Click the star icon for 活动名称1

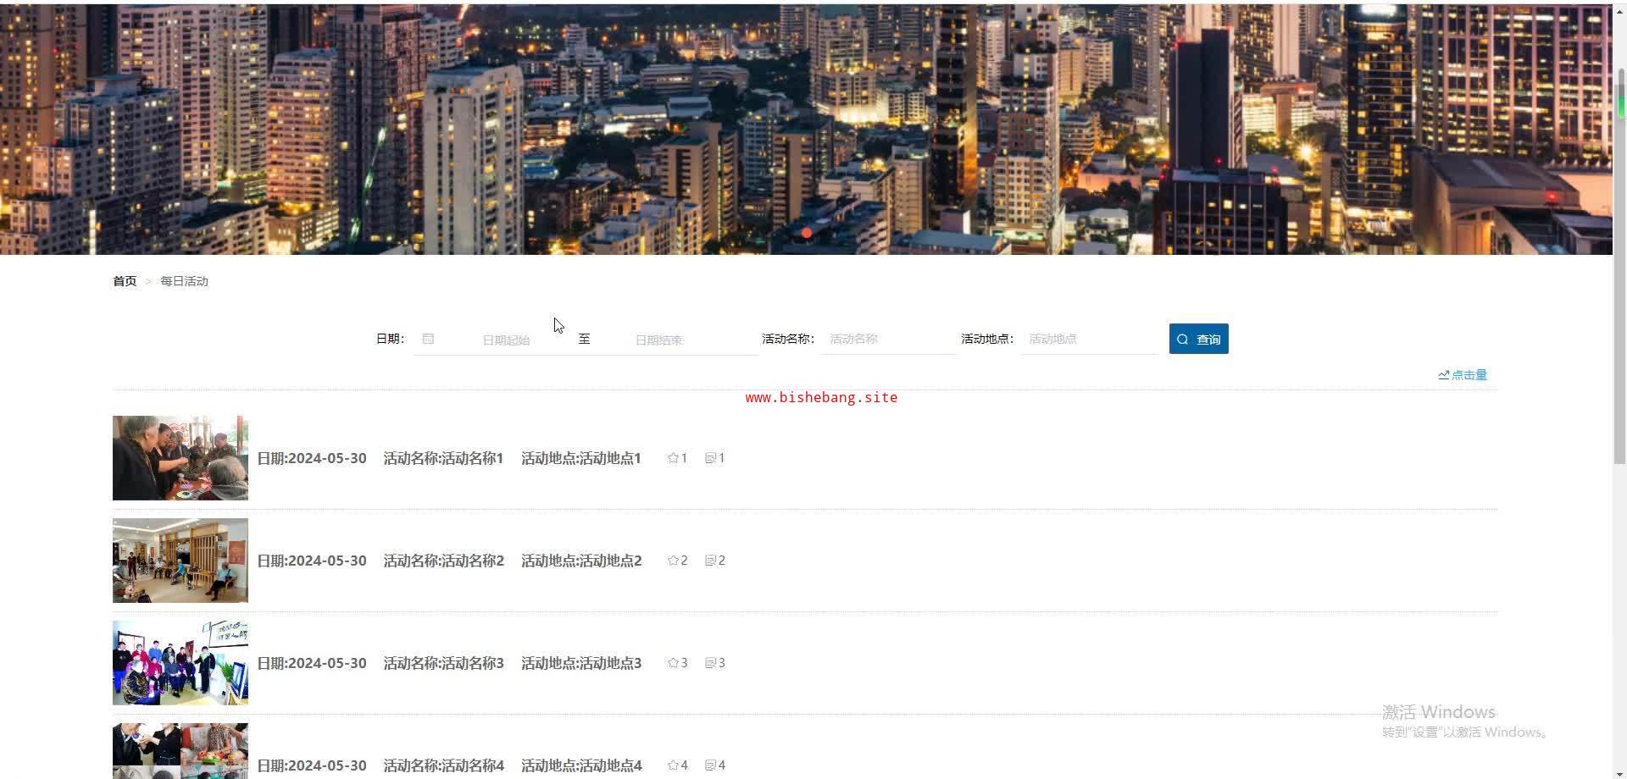pyautogui.click(x=673, y=458)
